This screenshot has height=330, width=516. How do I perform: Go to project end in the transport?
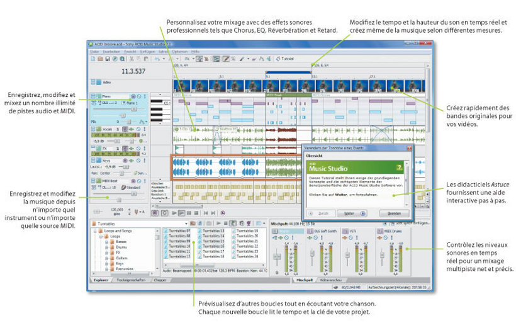click(213, 213)
